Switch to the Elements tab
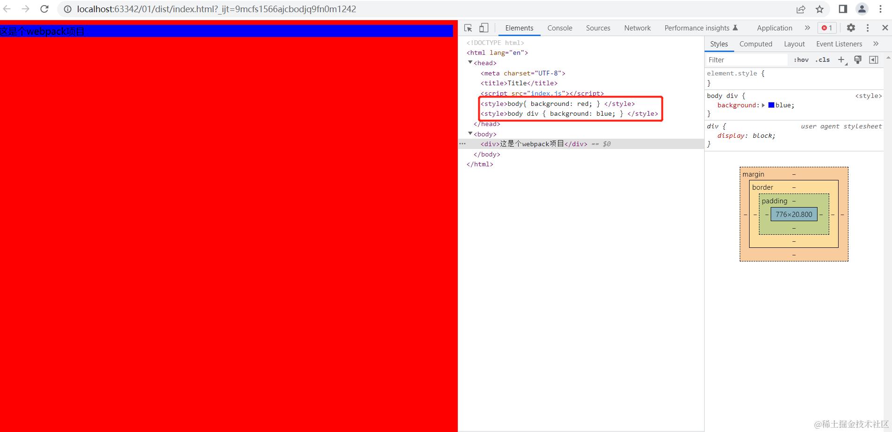Screen dimensions: 892x432 click(x=519, y=28)
